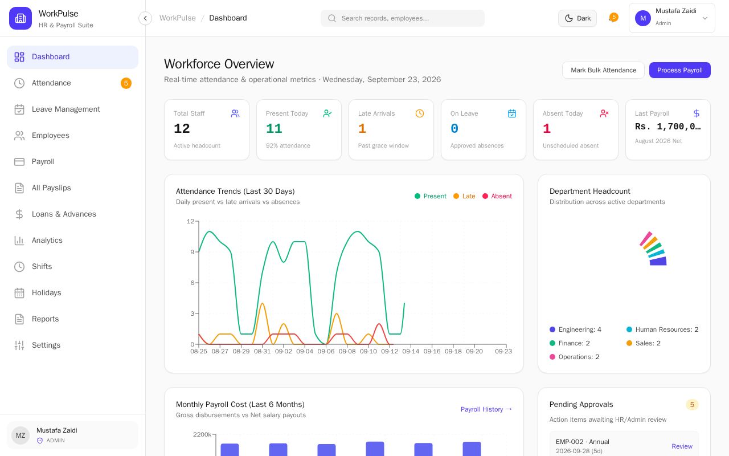Image resolution: width=729 pixels, height=456 pixels.
Task: Click the WorkPulse building logo icon
Action: pyautogui.click(x=21, y=18)
